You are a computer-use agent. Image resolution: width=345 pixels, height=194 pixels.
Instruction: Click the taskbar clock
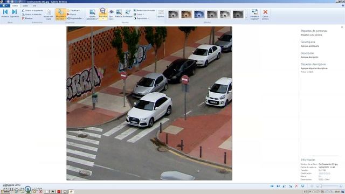click(x=337, y=192)
